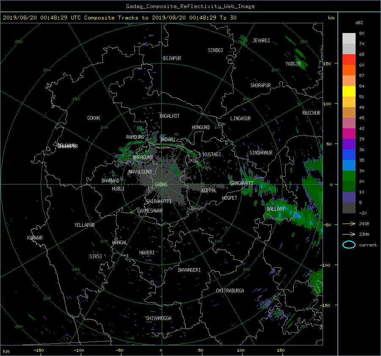Select the HAVERI label
This screenshot has height=356, width=381.
[147, 253]
